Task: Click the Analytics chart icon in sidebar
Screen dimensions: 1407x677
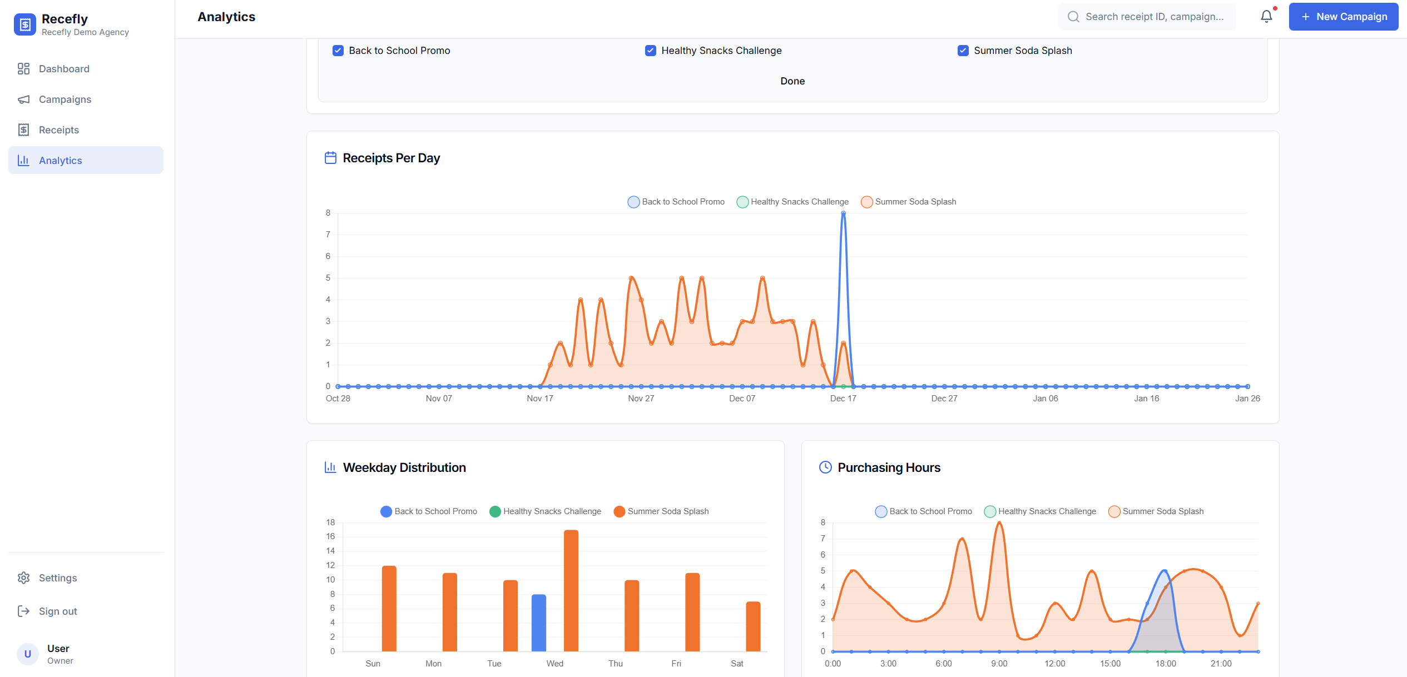Action: (23, 160)
